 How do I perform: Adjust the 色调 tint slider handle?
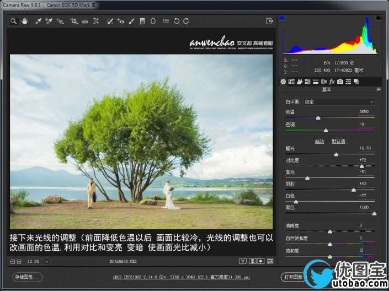click(x=326, y=131)
